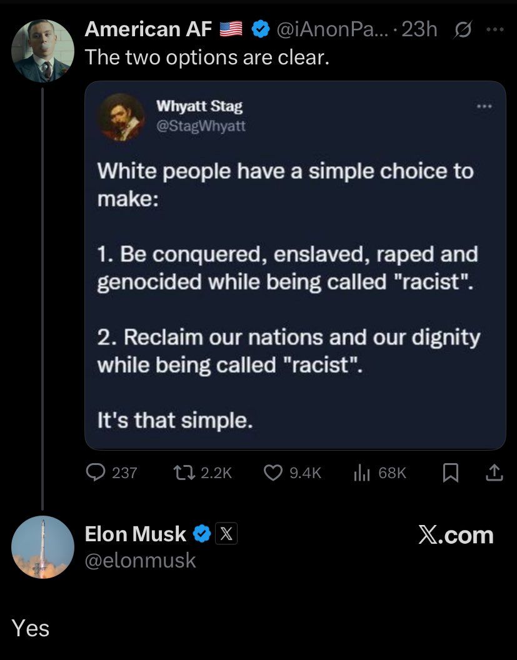This screenshot has width=517, height=660.
Task: Open the more options menu inside quoted tweet
Action: [x=484, y=106]
